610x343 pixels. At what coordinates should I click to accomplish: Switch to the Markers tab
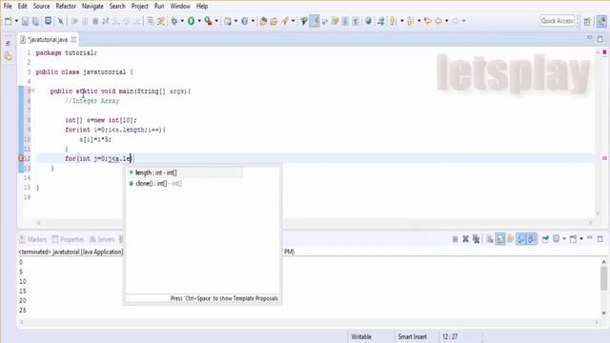pos(33,239)
